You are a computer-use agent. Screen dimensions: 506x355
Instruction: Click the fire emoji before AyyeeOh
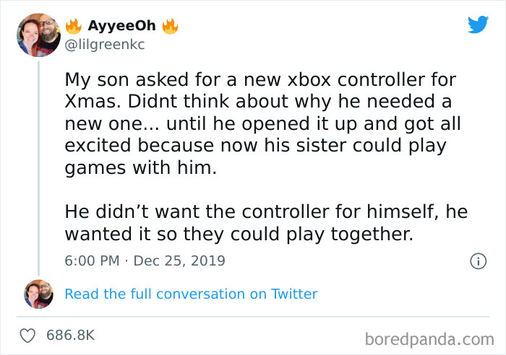click(73, 27)
